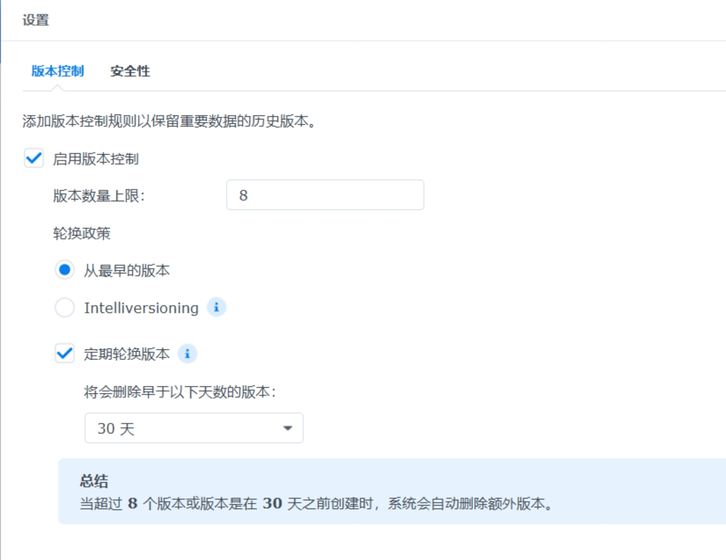
Task: Switch to the 版本控制 tab
Action: (x=58, y=71)
